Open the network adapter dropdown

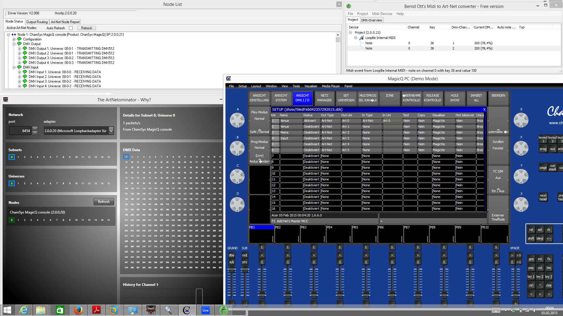click(x=111, y=131)
